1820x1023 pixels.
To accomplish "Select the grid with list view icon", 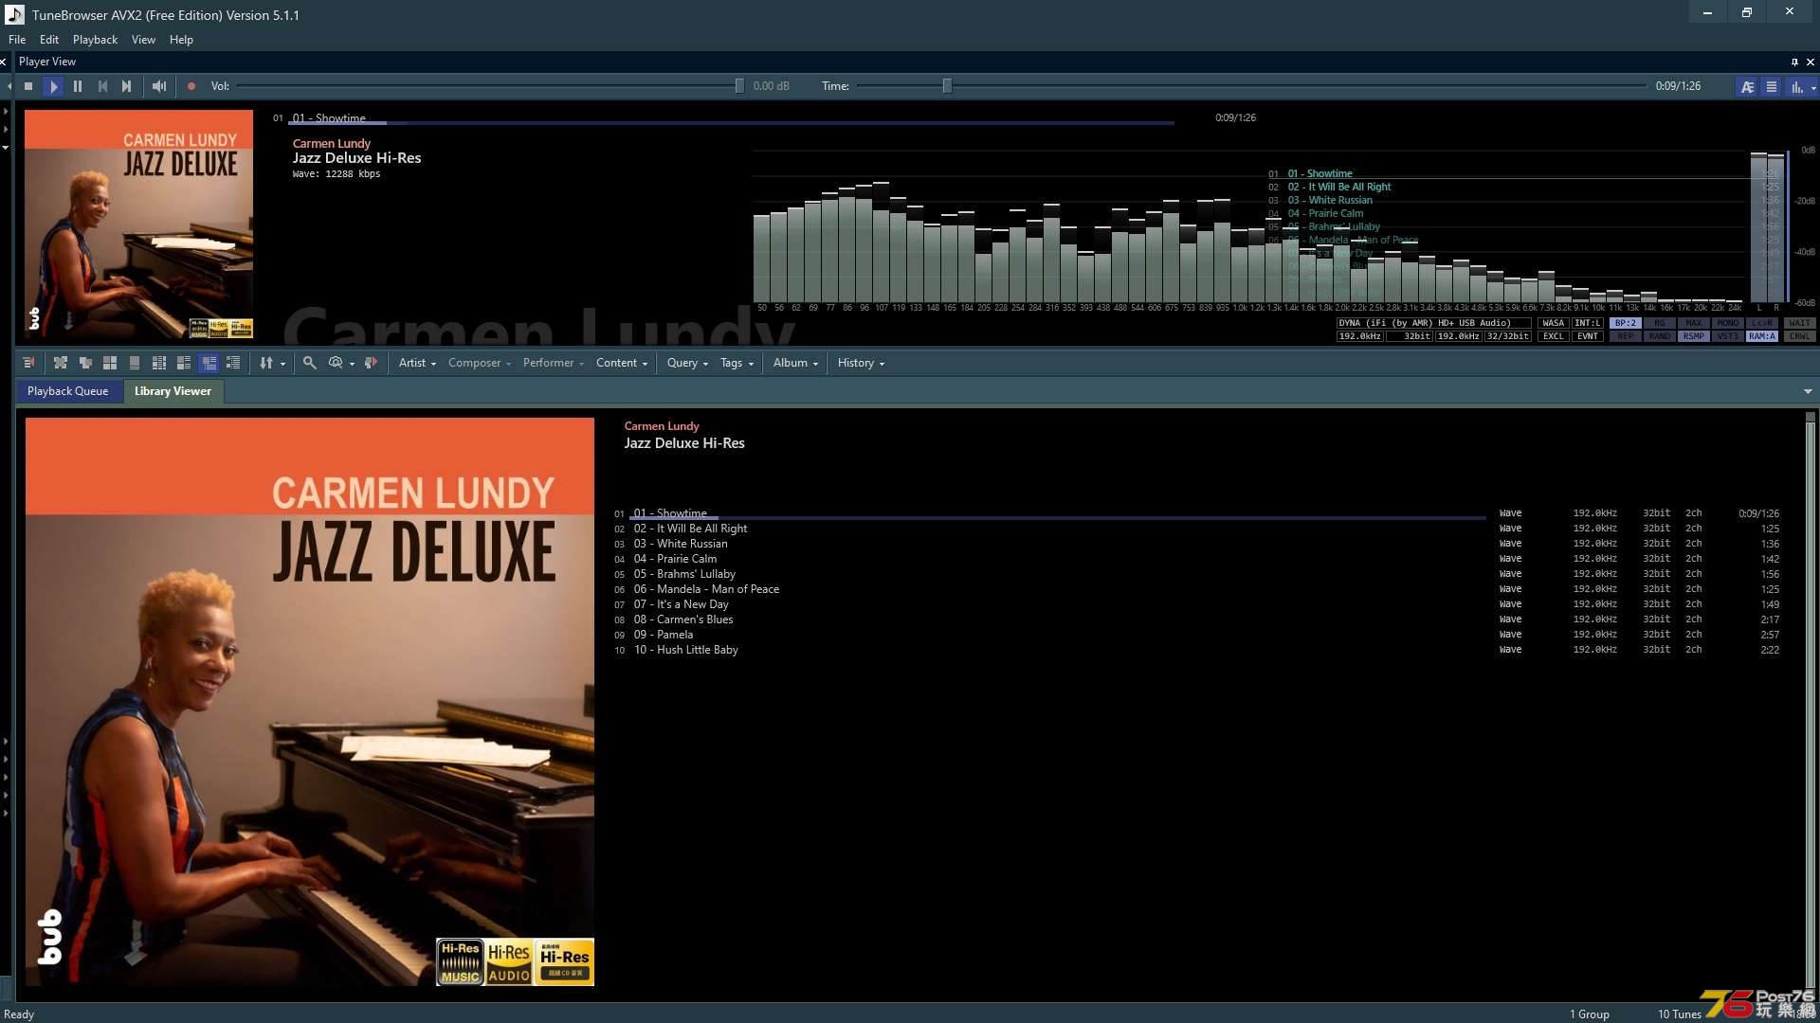I will click(x=159, y=363).
